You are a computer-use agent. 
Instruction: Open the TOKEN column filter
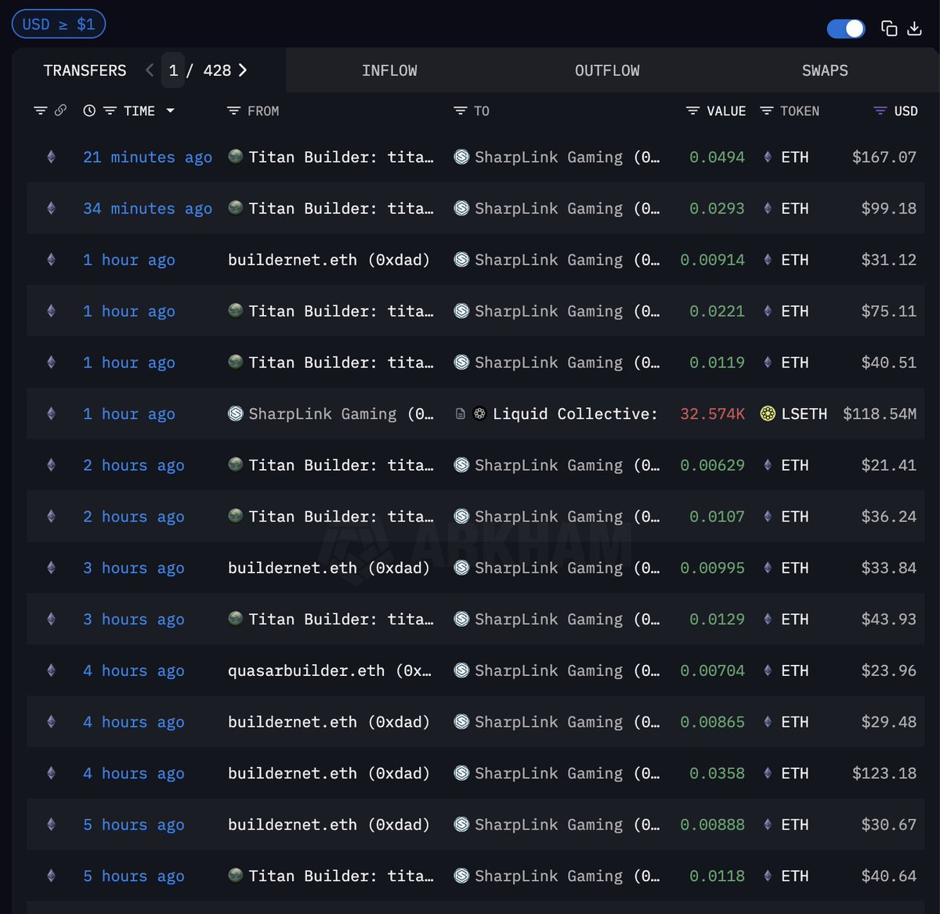[767, 111]
